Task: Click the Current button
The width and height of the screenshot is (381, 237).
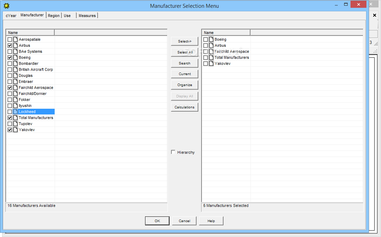Action: coord(185,74)
